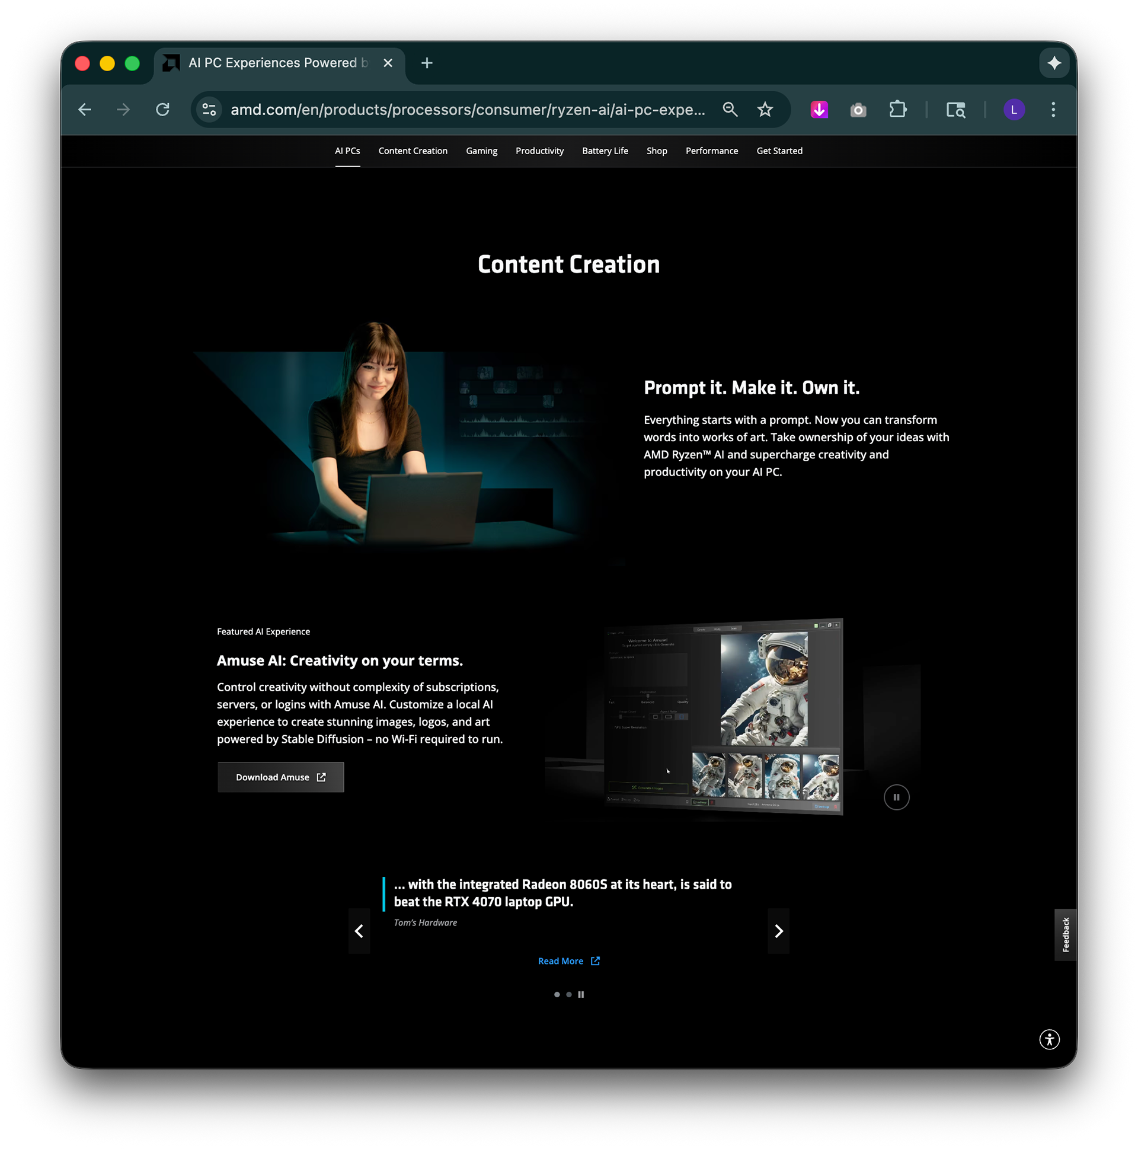Click the pink download extension icon

pos(819,110)
